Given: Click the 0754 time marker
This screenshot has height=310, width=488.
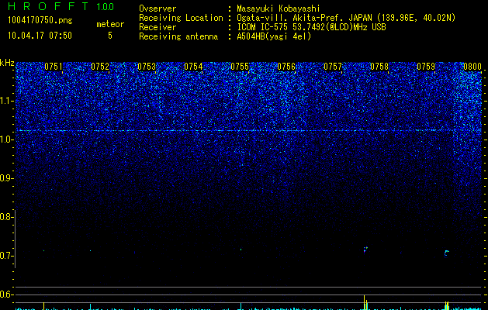Looking at the screenshot, I should click(193, 67).
